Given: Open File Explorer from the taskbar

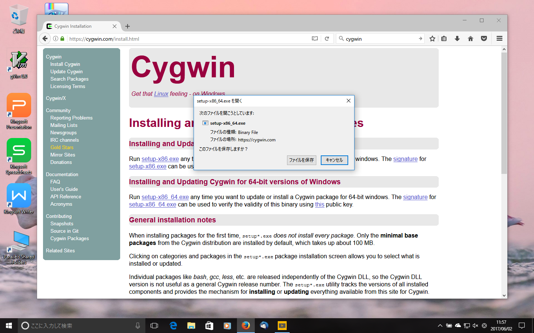Looking at the screenshot, I should (191, 326).
